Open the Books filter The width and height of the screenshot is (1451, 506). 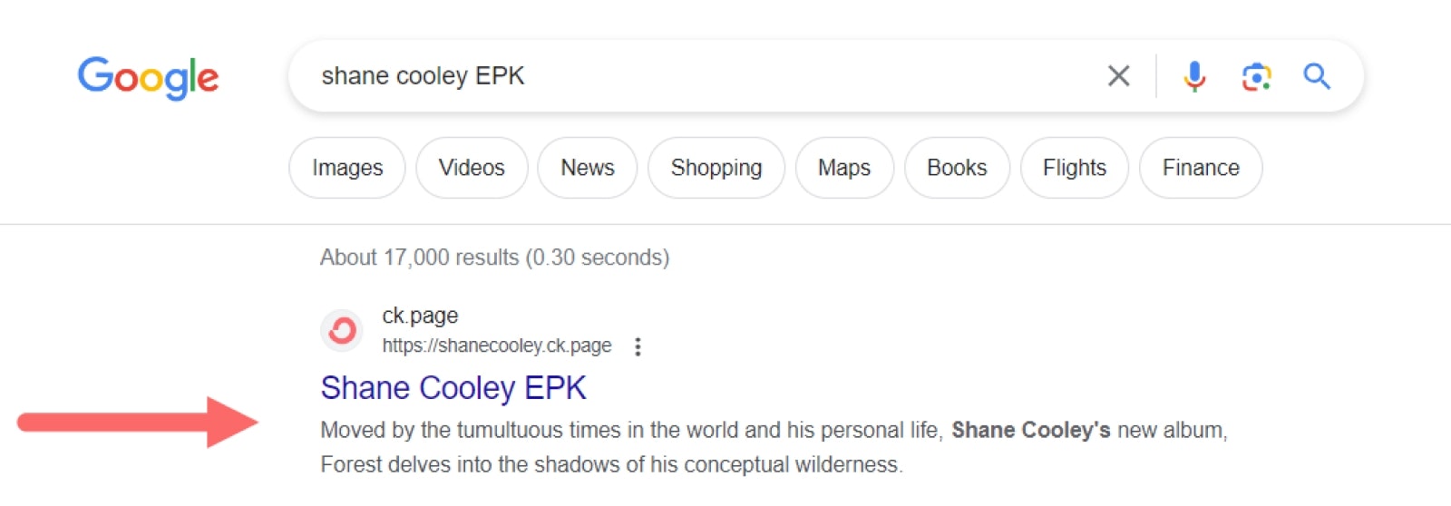[957, 168]
